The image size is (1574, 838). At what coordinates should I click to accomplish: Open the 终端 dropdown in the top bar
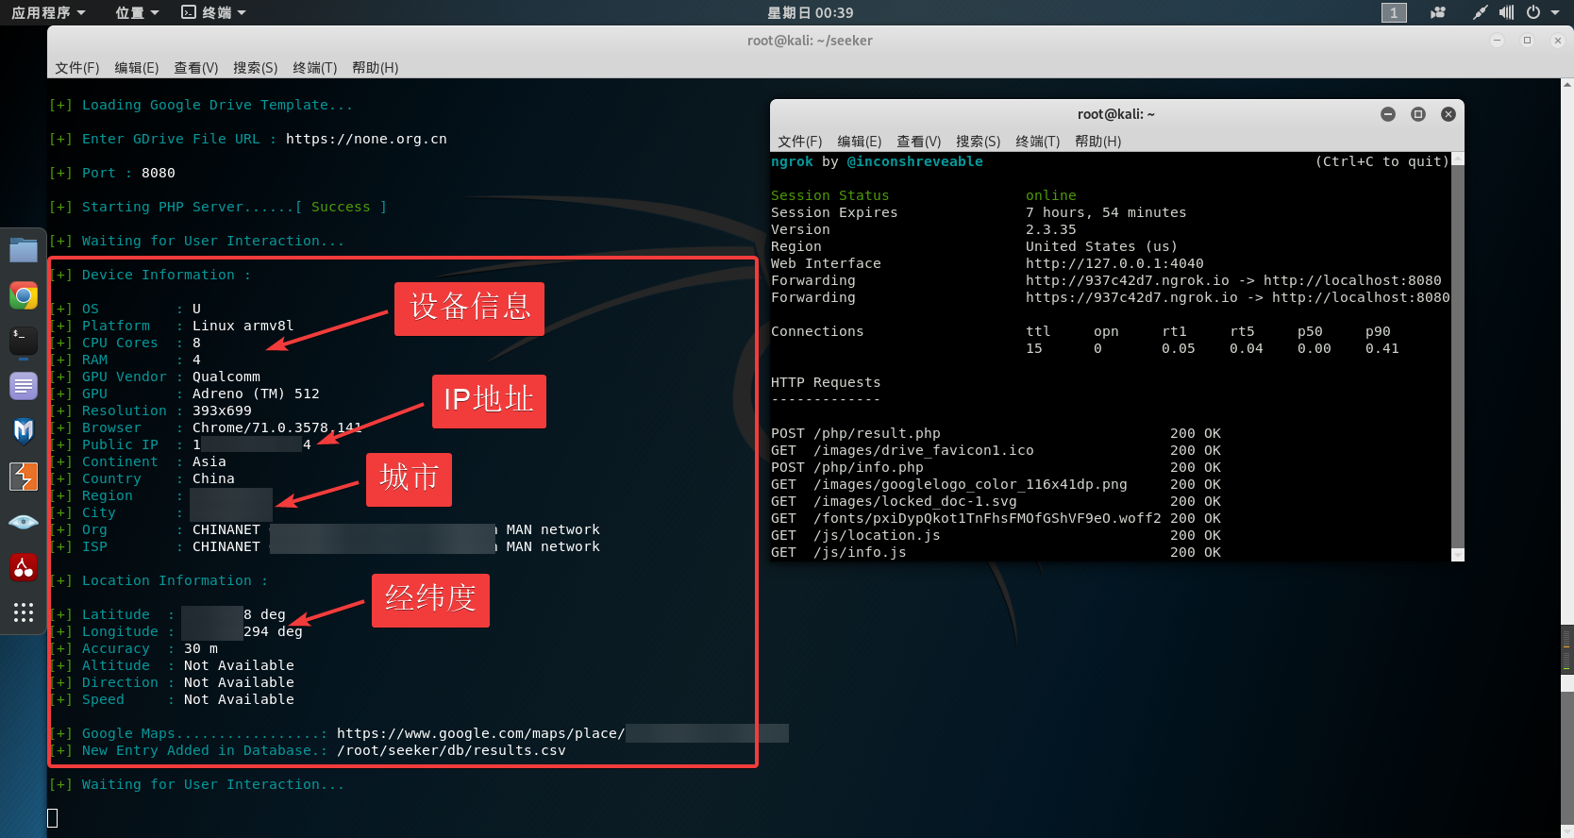pos(214,12)
